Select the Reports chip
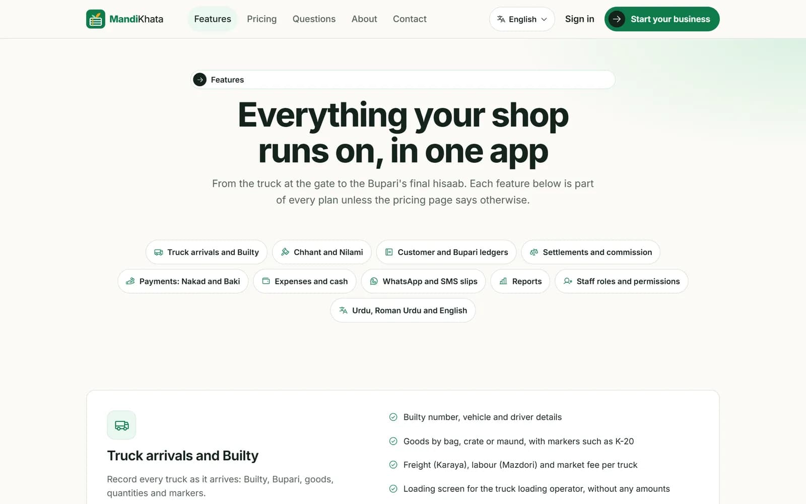806x504 pixels. [520, 281]
